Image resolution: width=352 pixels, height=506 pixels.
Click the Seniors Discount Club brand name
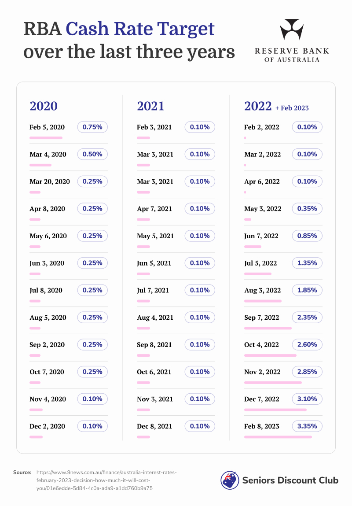(x=290, y=480)
